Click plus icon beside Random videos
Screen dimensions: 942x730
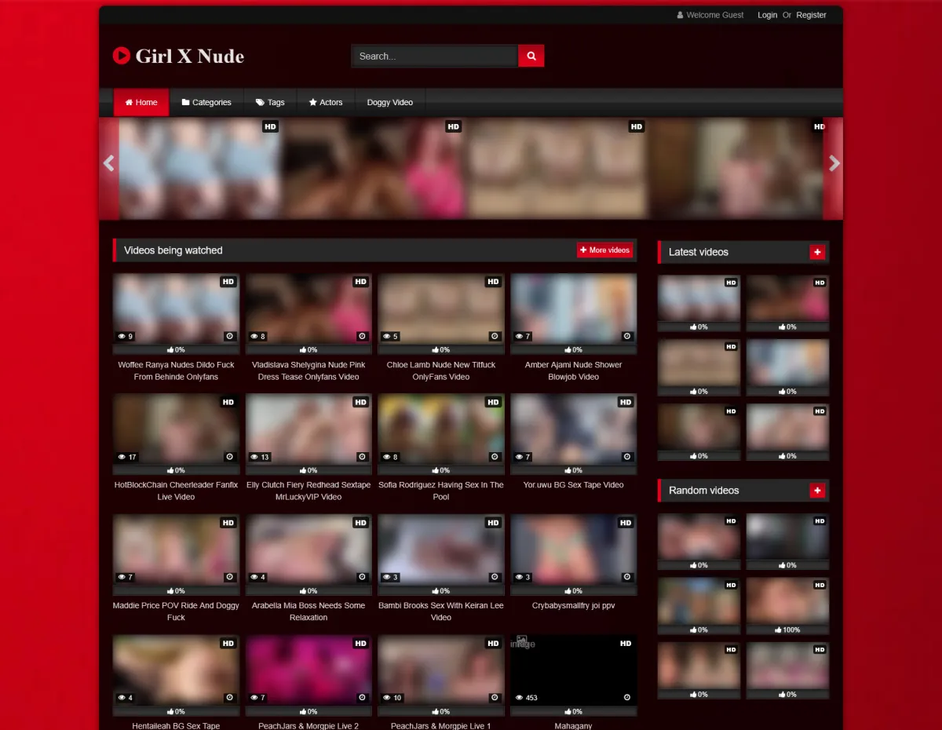(817, 491)
